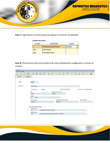Switch to the Datos tab
This screenshot has height=143, width=110.
click(x=19, y=77)
